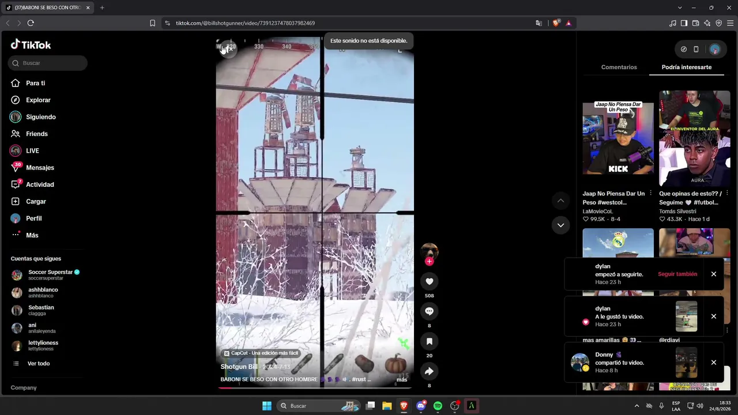The image size is (738, 415).
Task: Open Friends section
Action: (29, 134)
